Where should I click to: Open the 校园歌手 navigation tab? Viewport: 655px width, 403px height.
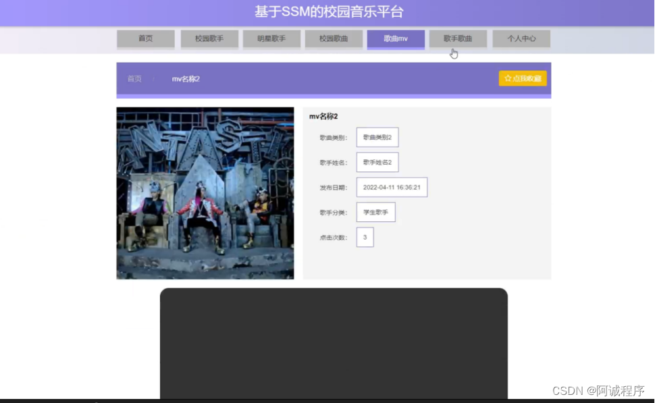[209, 38]
